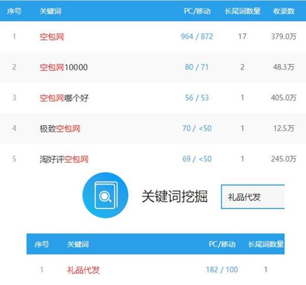This screenshot has width=306, height=285.
Task: Open the 空包网 keyword link in row 1
Action: tap(52, 37)
